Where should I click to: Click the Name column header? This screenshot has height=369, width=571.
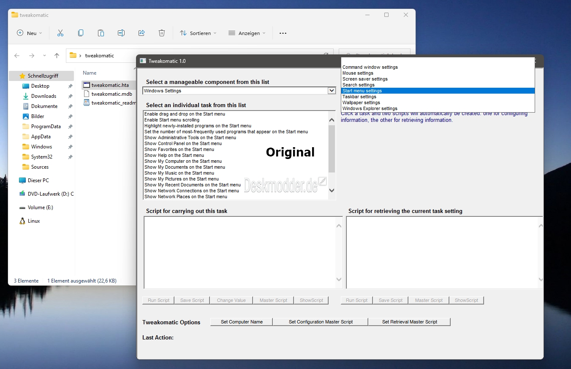tap(90, 73)
